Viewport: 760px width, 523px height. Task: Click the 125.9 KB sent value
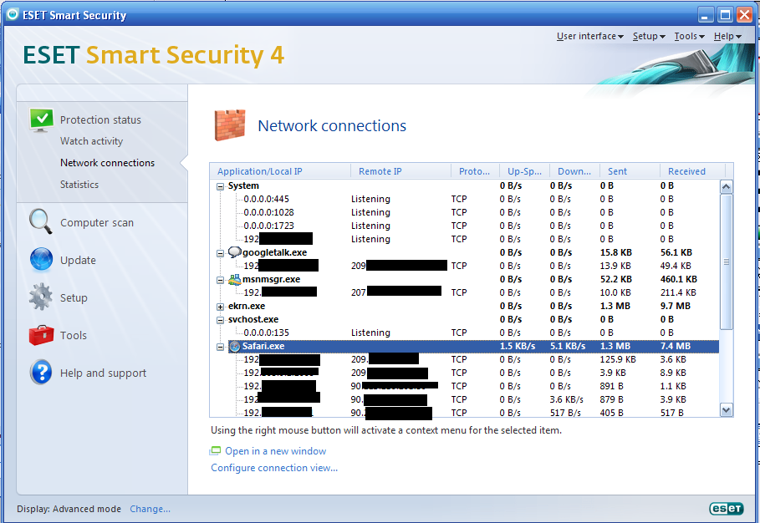618,359
